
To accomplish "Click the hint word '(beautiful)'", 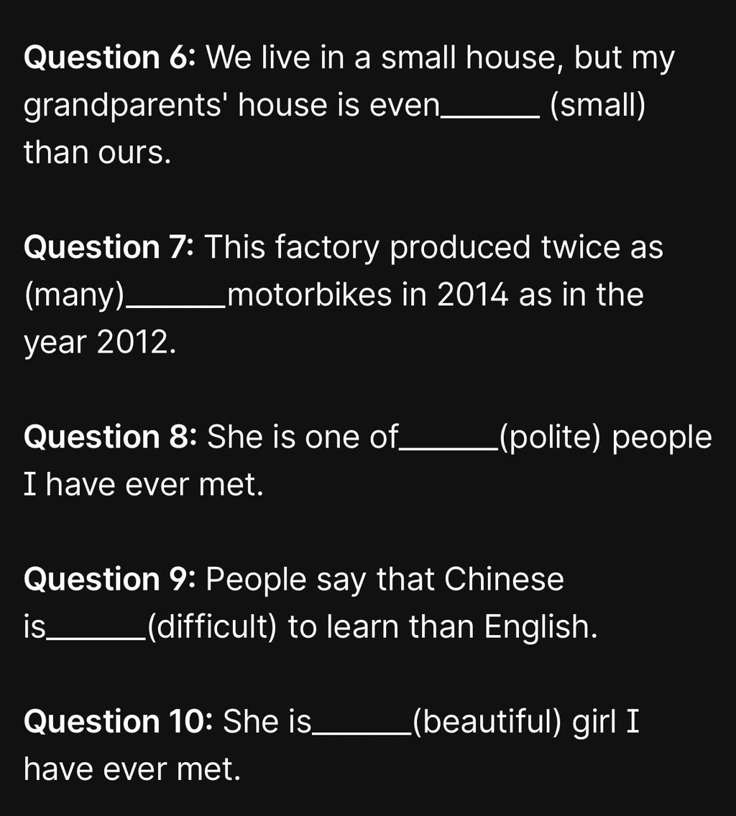I will [487, 723].
